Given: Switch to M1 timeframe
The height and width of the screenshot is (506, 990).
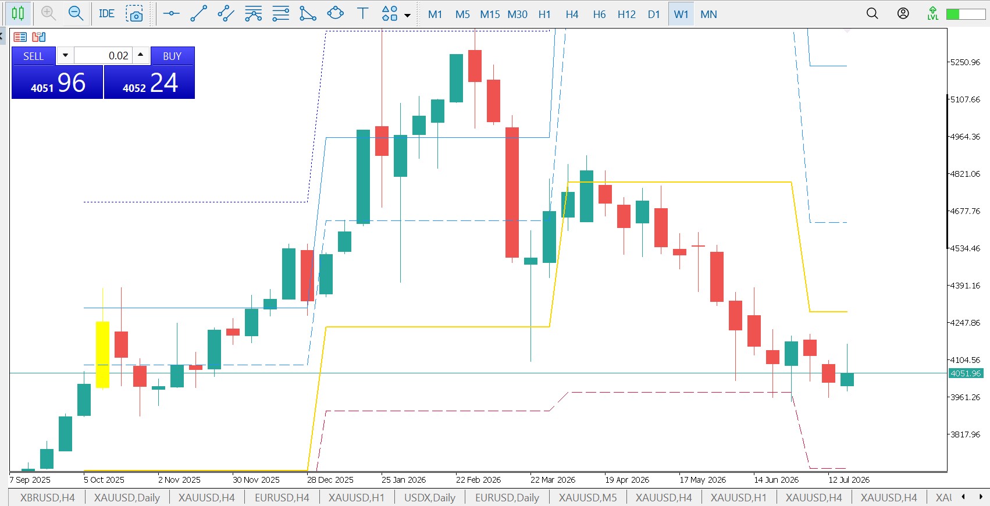Looking at the screenshot, I should pos(435,15).
